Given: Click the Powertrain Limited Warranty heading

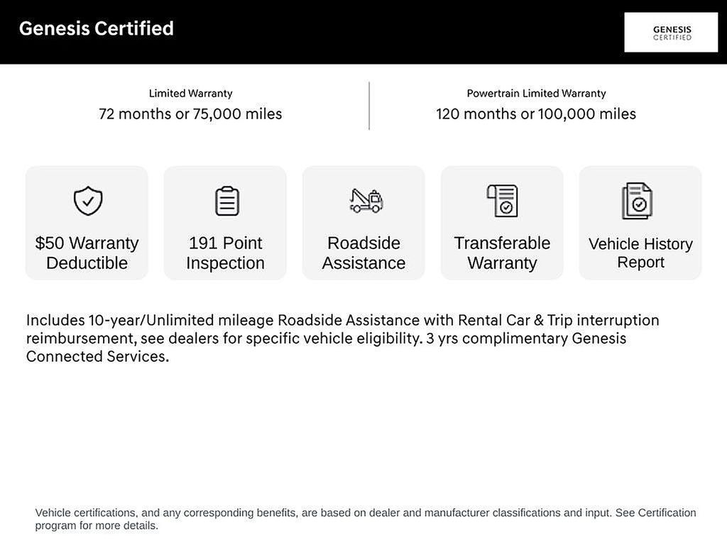Looking at the screenshot, I should click(x=536, y=93).
